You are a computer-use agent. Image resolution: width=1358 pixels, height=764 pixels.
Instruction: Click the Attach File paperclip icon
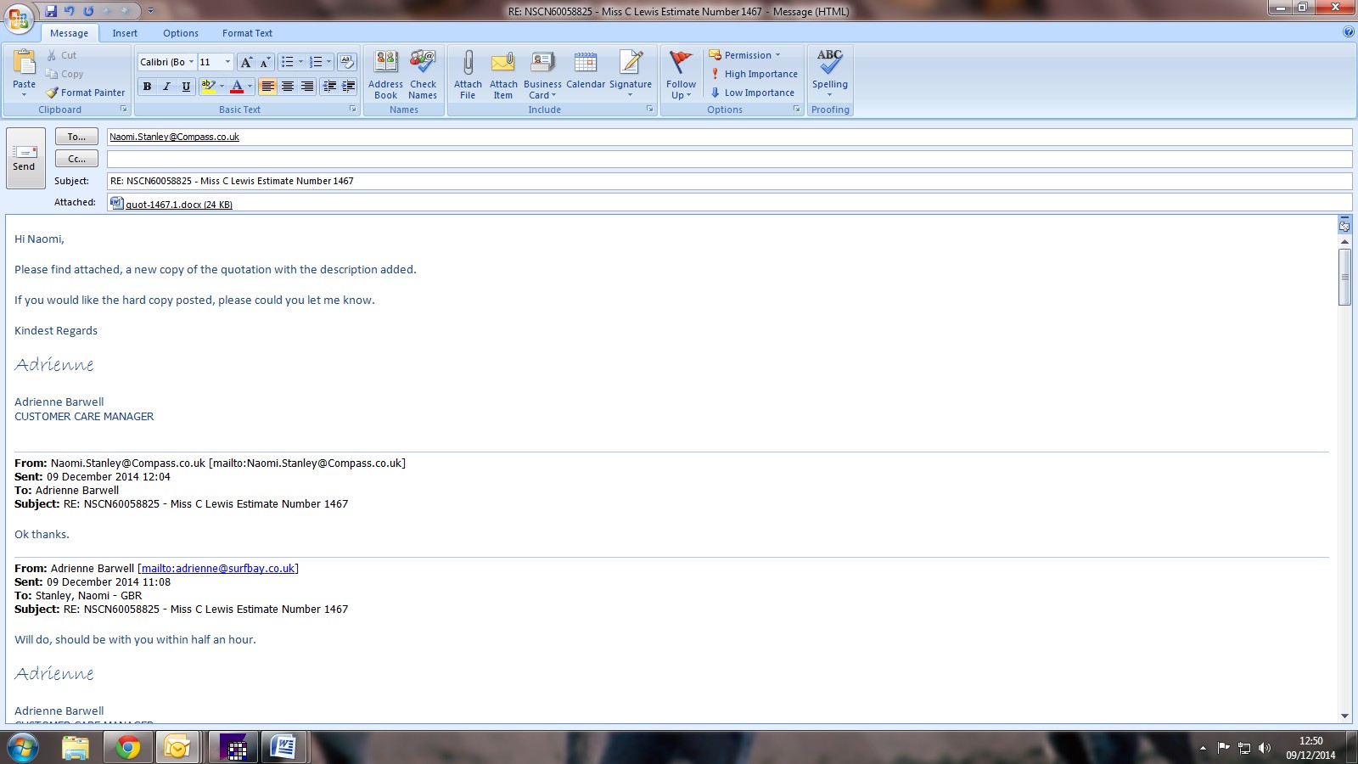[x=468, y=65]
